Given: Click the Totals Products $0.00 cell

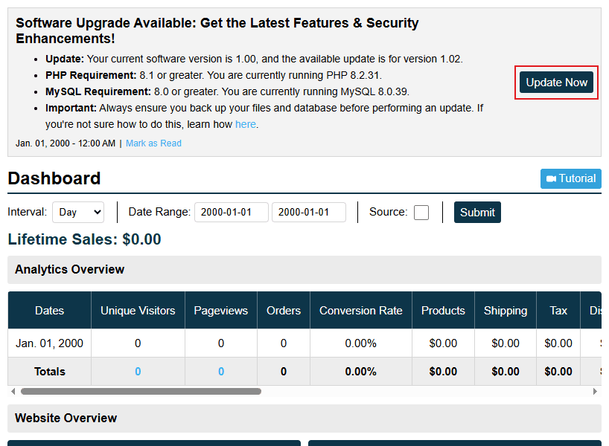Looking at the screenshot, I should (x=443, y=372).
